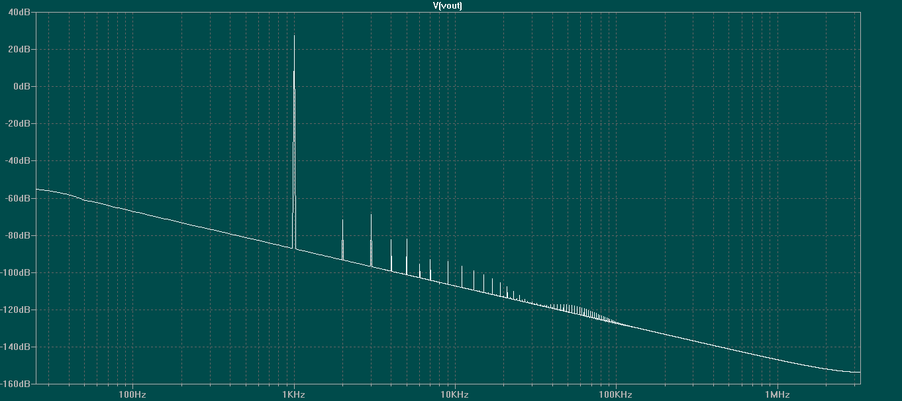This screenshot has height=401, width=902.
Task: Click the 100Hz frequency label
Action: [x=132, y=394]
